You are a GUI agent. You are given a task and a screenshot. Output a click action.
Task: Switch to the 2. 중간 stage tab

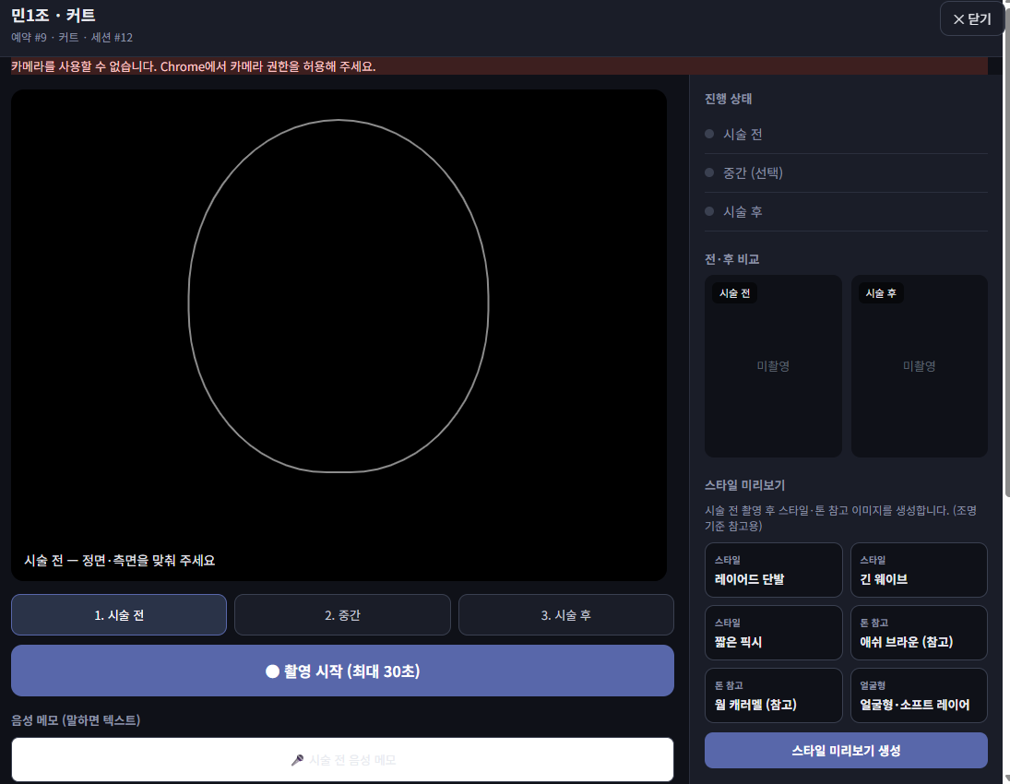342,614
